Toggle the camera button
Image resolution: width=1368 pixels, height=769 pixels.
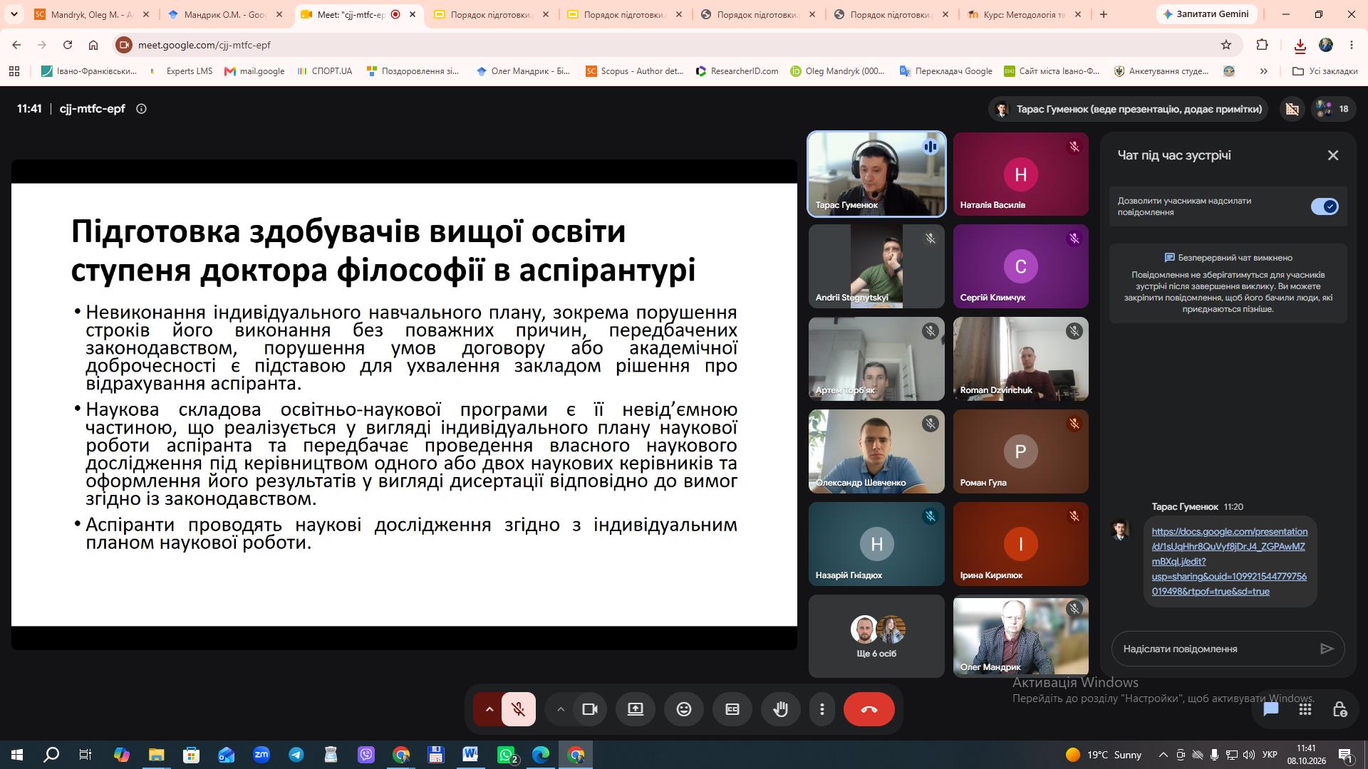590,709
